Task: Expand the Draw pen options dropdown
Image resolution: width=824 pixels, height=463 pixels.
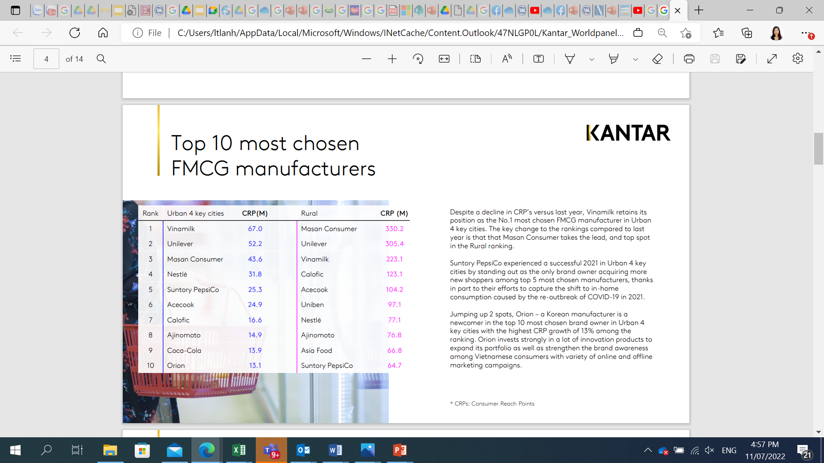Action: 592,59
